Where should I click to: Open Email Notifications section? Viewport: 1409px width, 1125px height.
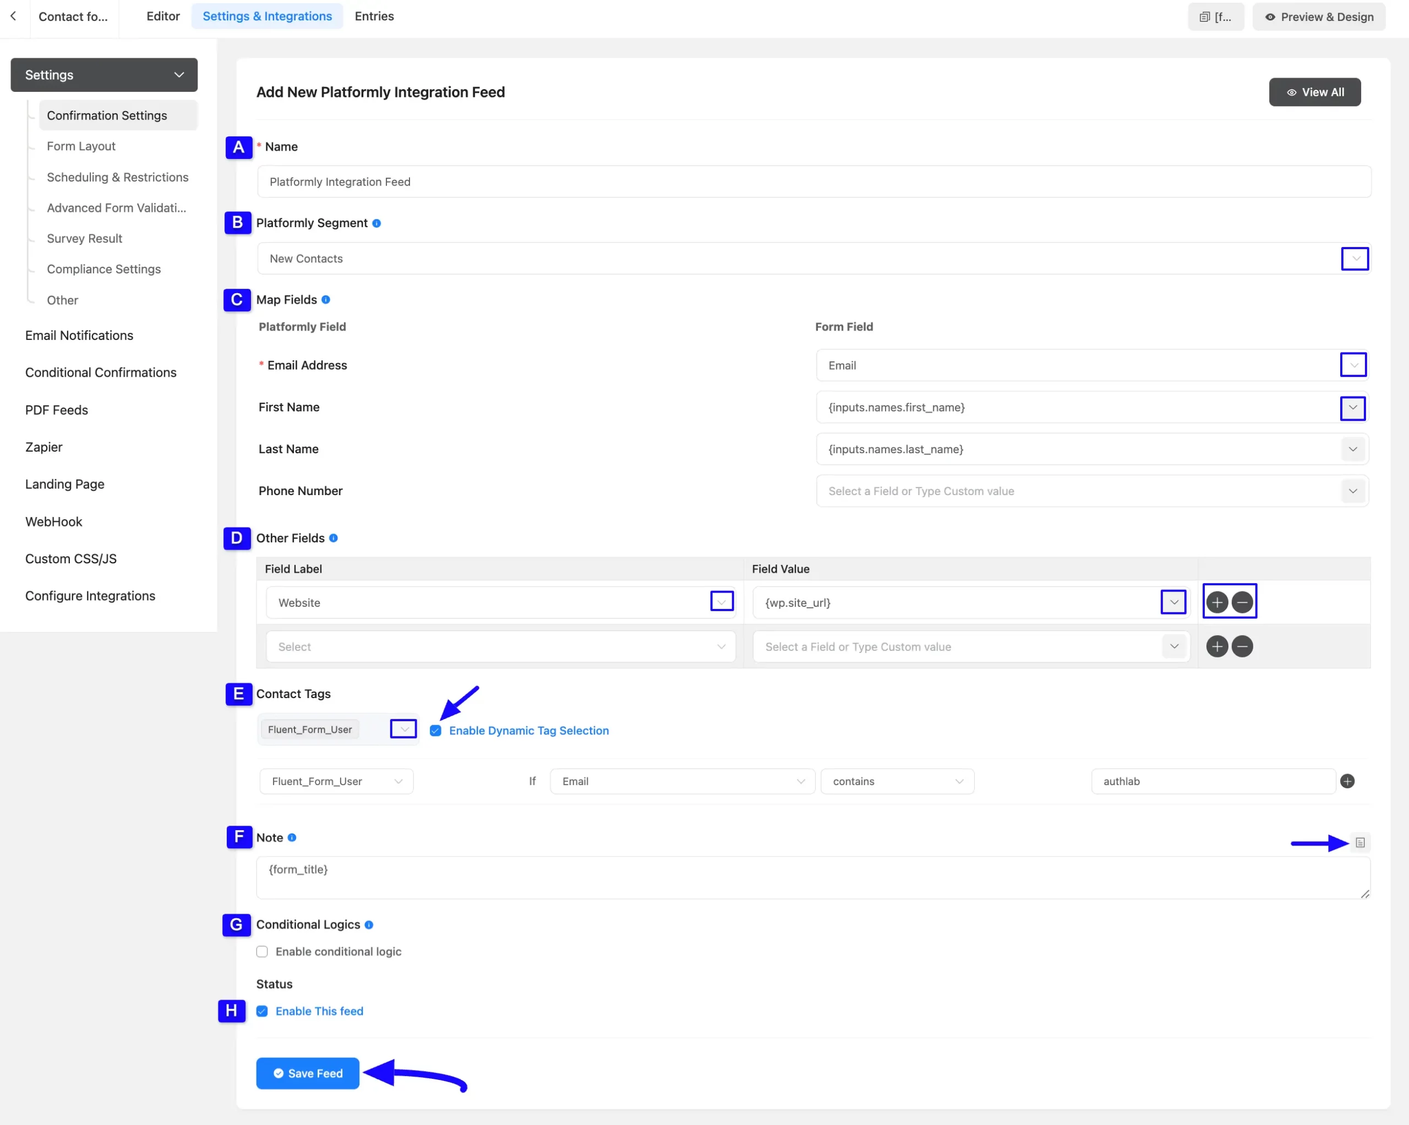(79, 336)
